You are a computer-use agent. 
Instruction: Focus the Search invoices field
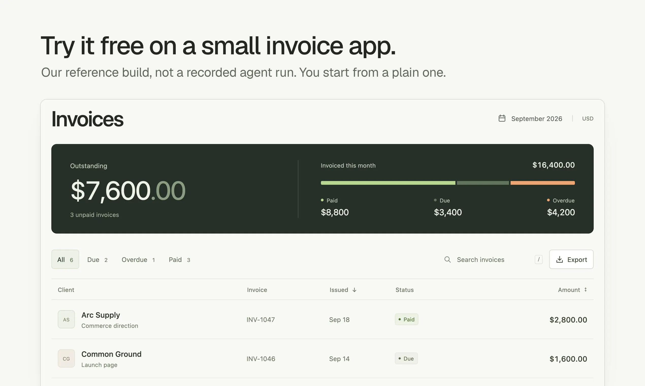[x=493, y=259]
